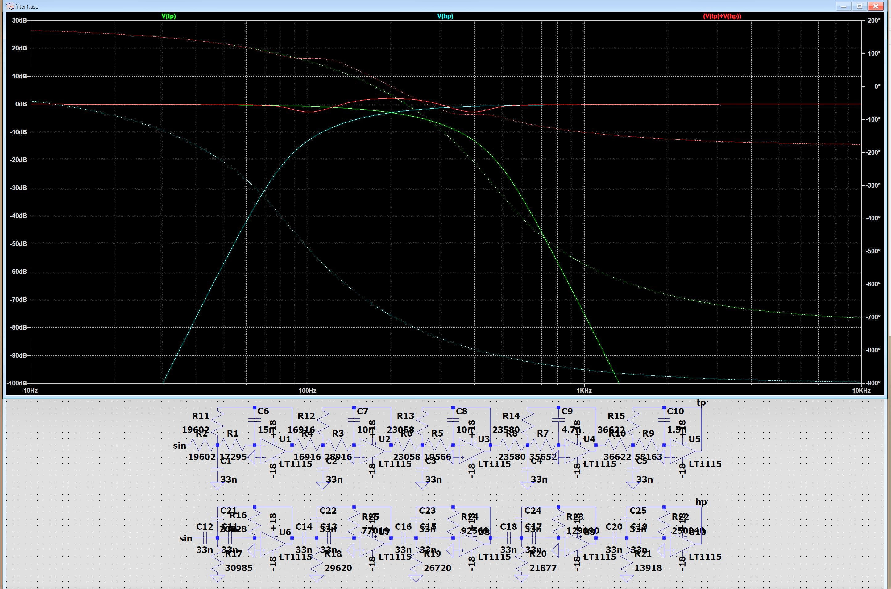Click the hp output net label
Image resolution: width=891 pixels, height=589 pixels.
701,502
